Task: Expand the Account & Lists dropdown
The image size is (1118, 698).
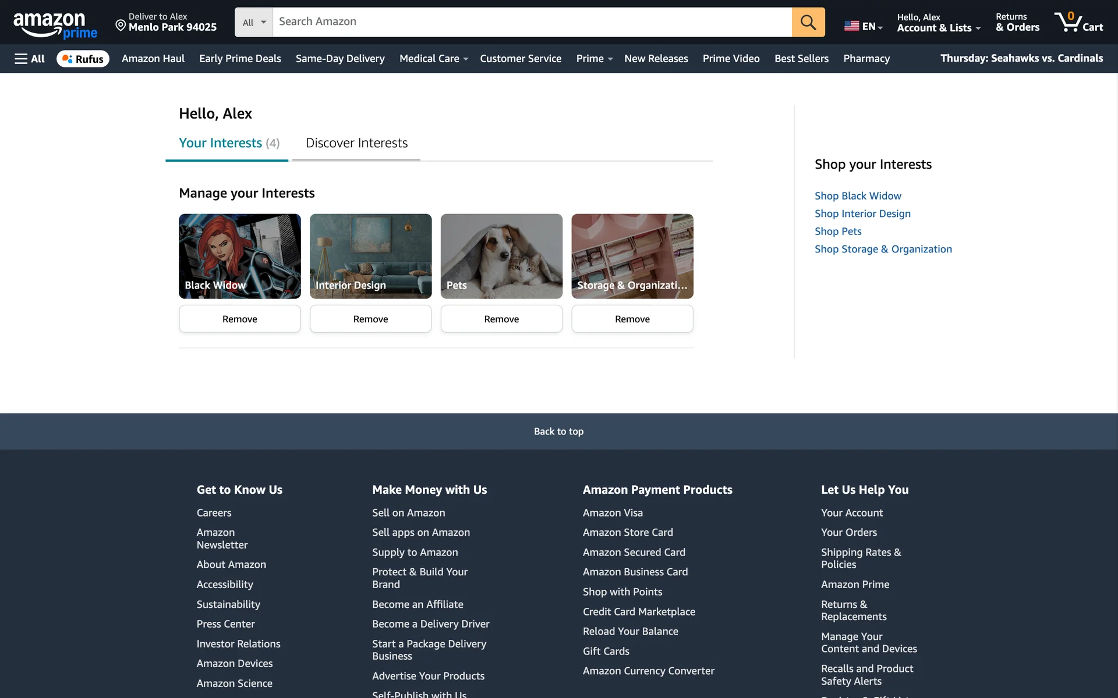Action: pos(938,22)
